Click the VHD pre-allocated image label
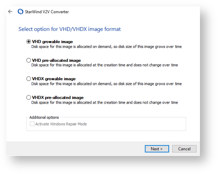Screen dimensions: 218x174 coord(56,60)
